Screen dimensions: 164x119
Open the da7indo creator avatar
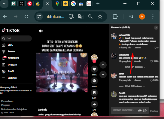[x=94, y=57]
